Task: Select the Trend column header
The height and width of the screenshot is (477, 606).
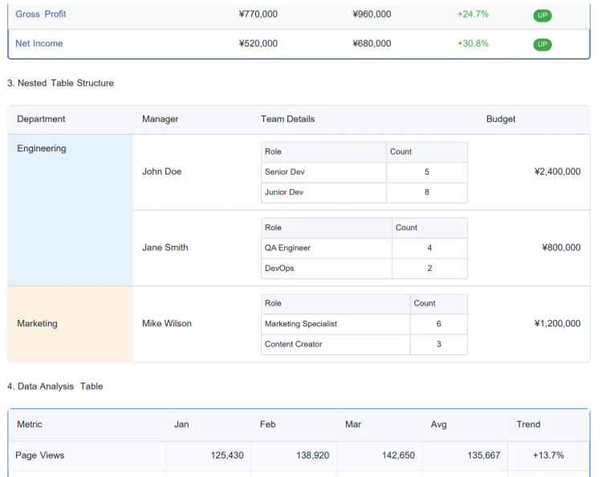Action: coord(528,425)
